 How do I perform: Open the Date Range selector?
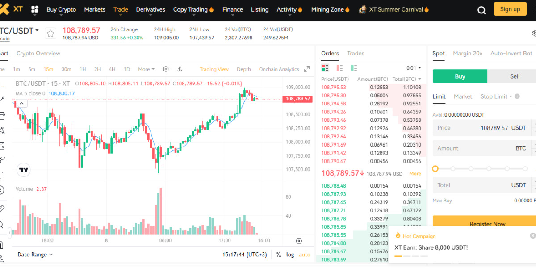(x=33, y=254)
